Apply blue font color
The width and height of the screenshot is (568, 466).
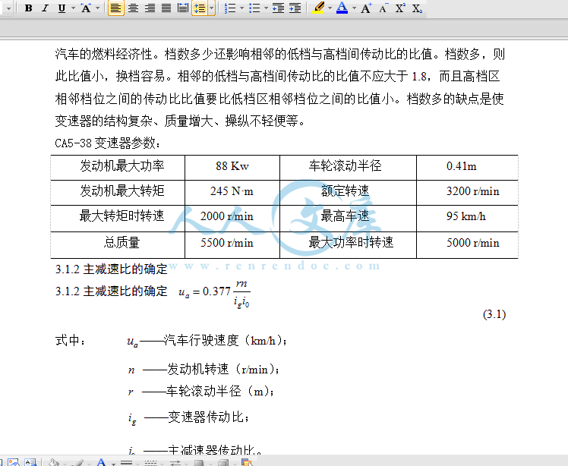(x=342, y=8)
